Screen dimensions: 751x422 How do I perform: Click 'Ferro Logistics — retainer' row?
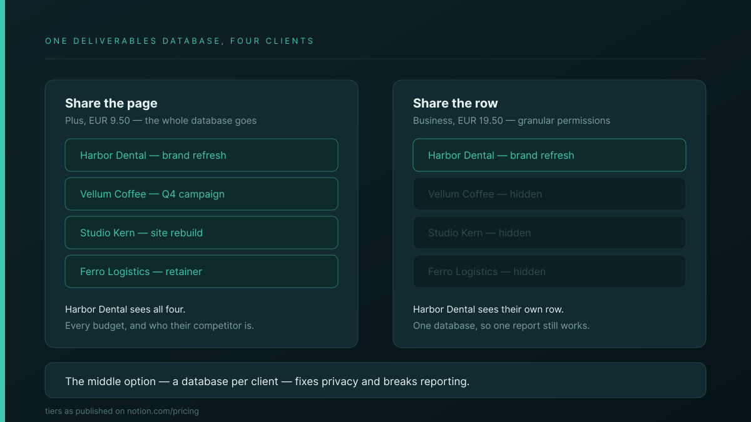(202, 271)
